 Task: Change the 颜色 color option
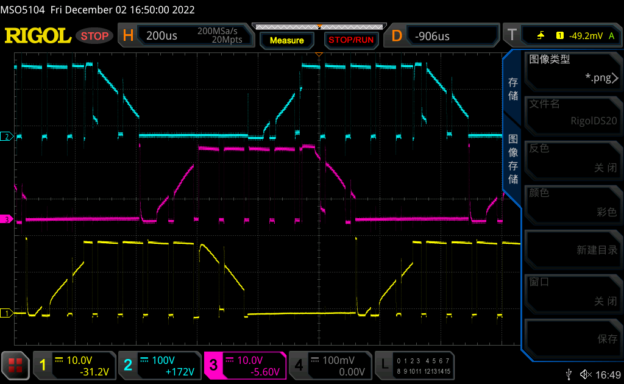[572, 202]
